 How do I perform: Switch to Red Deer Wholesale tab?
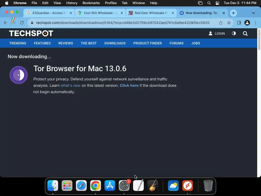(x=151, y=13)
